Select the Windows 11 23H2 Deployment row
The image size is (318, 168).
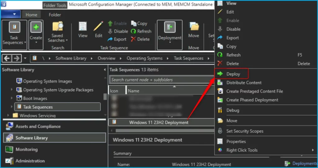tap(161, 122)
